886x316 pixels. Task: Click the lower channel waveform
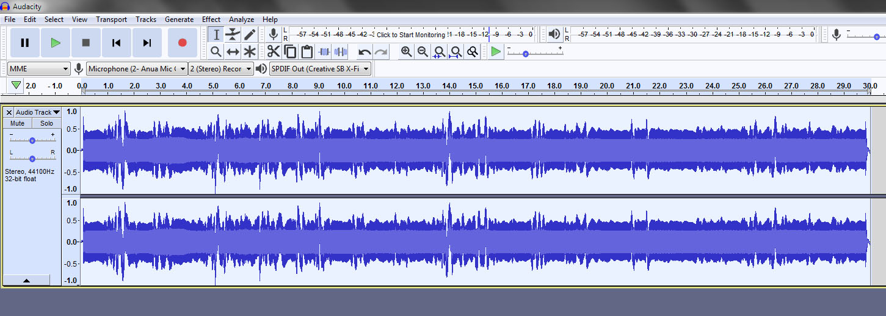(x=475, y=242)
